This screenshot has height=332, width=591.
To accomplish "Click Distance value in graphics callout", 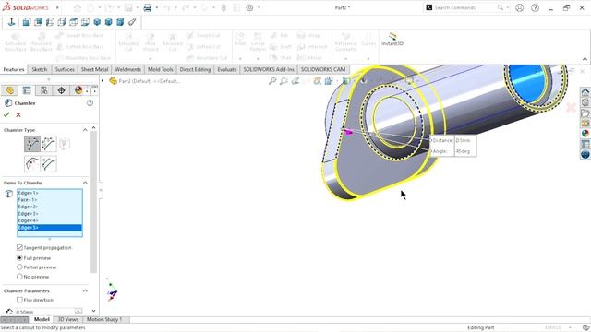I will coord(464,140).
